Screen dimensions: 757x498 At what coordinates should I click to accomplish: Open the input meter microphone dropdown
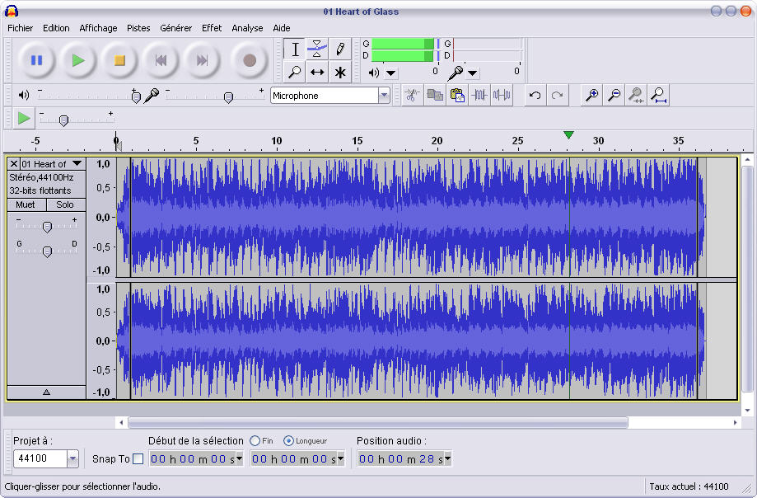pyautogui.click(x=473, y=73)
